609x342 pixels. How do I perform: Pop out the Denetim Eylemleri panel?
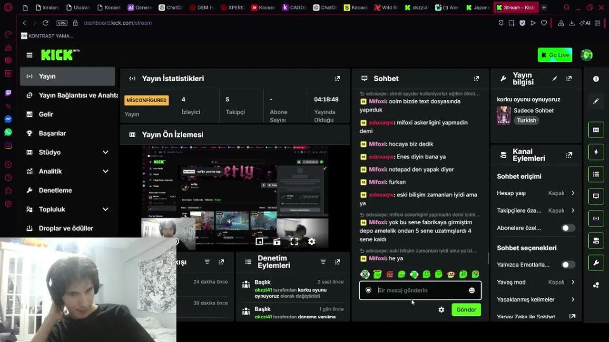coord(337,262)
